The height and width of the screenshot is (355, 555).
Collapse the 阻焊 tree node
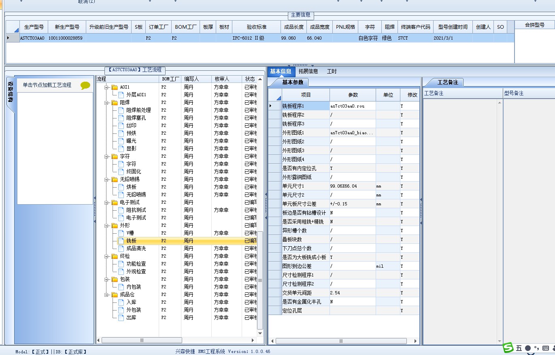point(107,103)
